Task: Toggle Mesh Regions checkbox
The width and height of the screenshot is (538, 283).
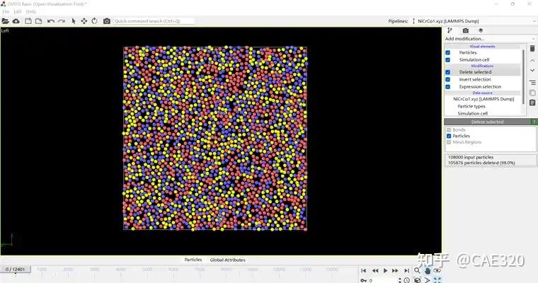Action: pos(449,142)
